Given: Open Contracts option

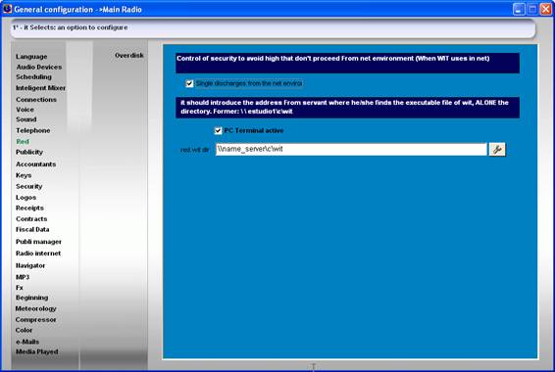Looking at the screenshot, I should (31, 219).
